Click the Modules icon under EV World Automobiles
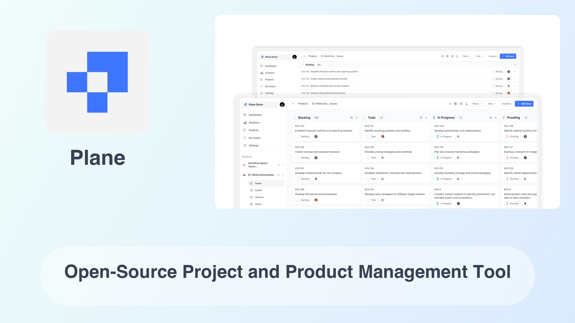Screen dimensions: 575x323 pos(252,197)
